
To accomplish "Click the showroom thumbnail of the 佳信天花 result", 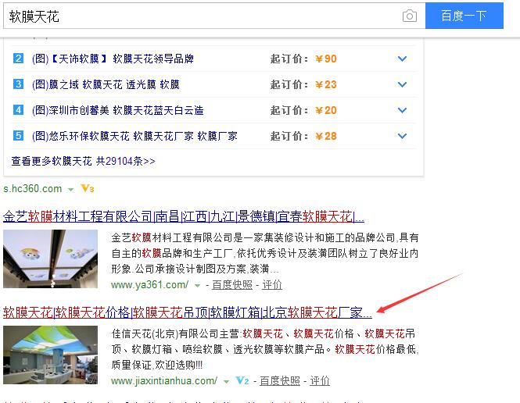I will 51,355.
